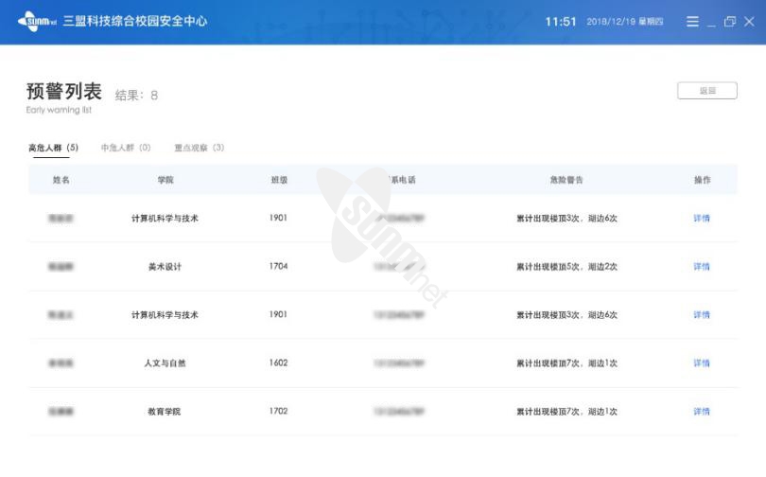This screenshot has width=766, height=477.
Task: Select the class 1704 cell
Action: (x=279, y=267)
